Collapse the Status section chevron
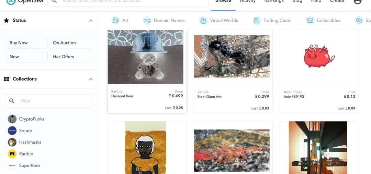Viewport: 371px width, 174px height. (x=91, y=21)
